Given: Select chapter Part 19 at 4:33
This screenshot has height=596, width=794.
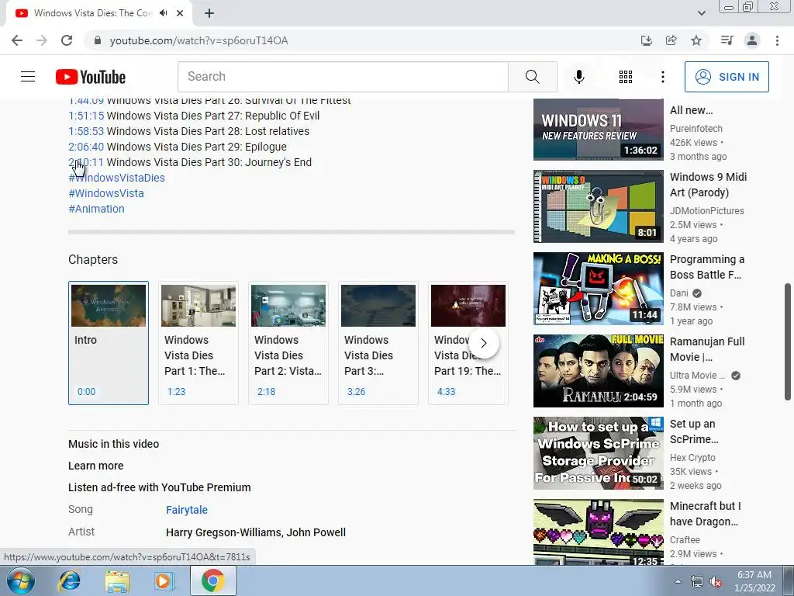Looking at the screenshot, I should (x=468, y=343).
